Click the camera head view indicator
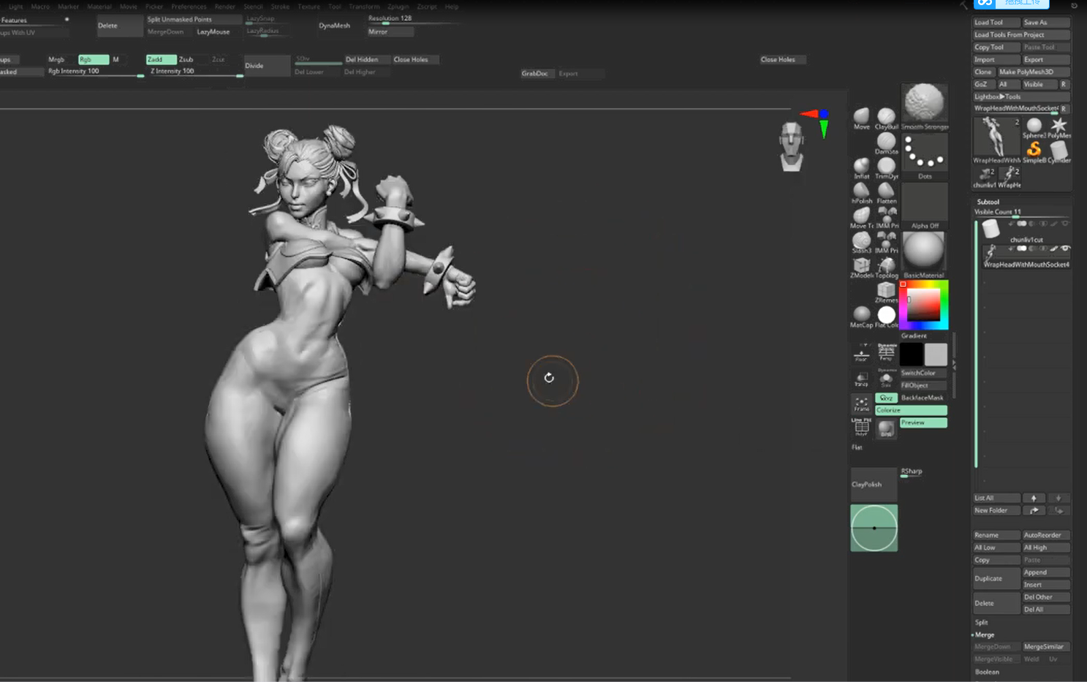Screen dimensions: 1087x682 pyautogui.click(x=792, y=147)
